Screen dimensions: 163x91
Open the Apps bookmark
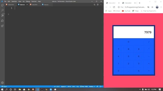pyautogui.click(x=108, y=11)
